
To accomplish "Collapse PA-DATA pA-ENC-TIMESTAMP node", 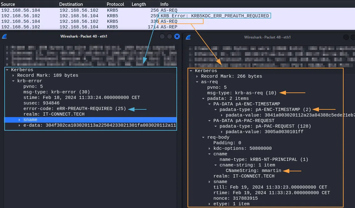I will click(x=209, y=104).
